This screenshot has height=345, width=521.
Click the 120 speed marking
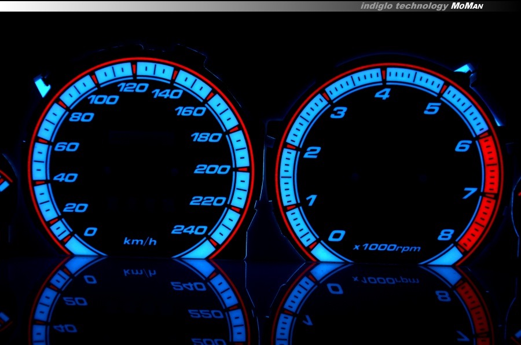coord(133,88)
